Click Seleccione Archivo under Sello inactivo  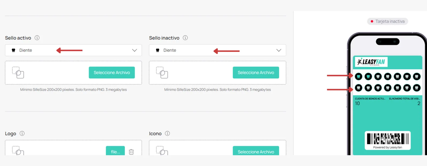pyautogui.click(x=256, y=73)
